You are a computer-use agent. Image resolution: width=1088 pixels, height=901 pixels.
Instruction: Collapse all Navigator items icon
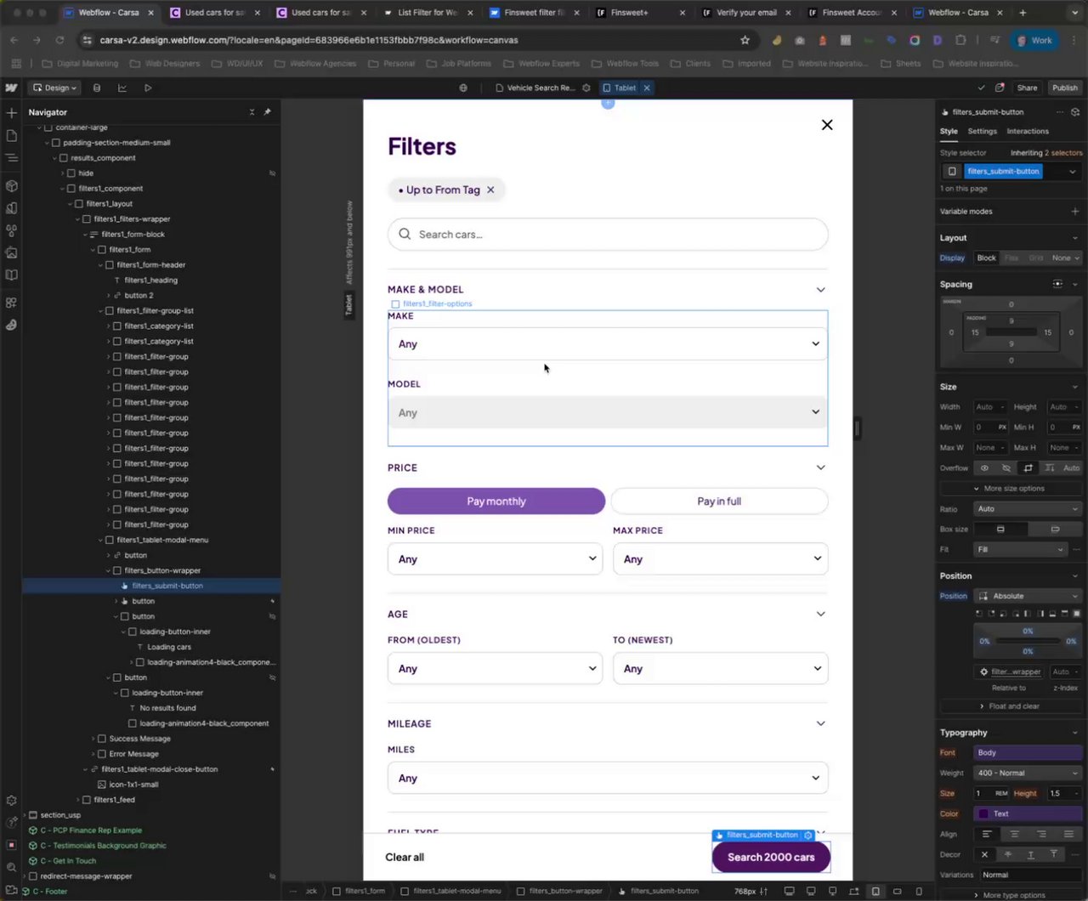pos(252,112)
